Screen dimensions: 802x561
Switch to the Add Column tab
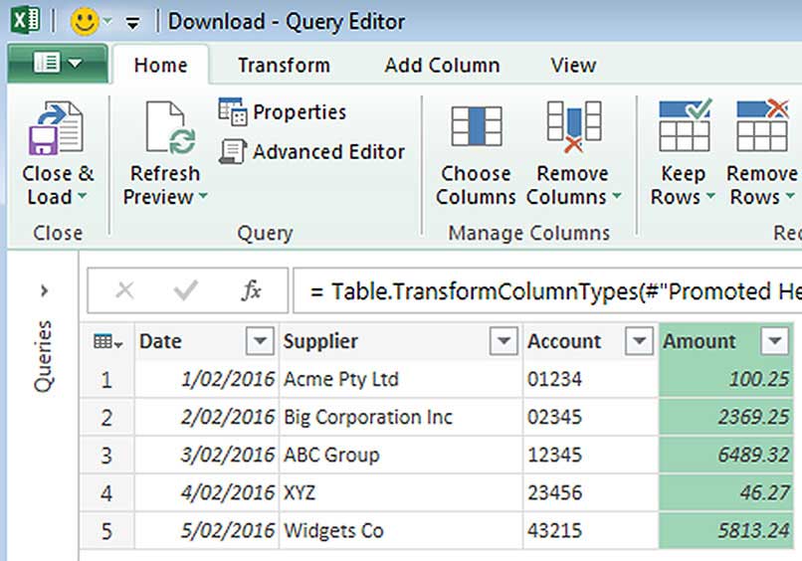coord(442,66)
